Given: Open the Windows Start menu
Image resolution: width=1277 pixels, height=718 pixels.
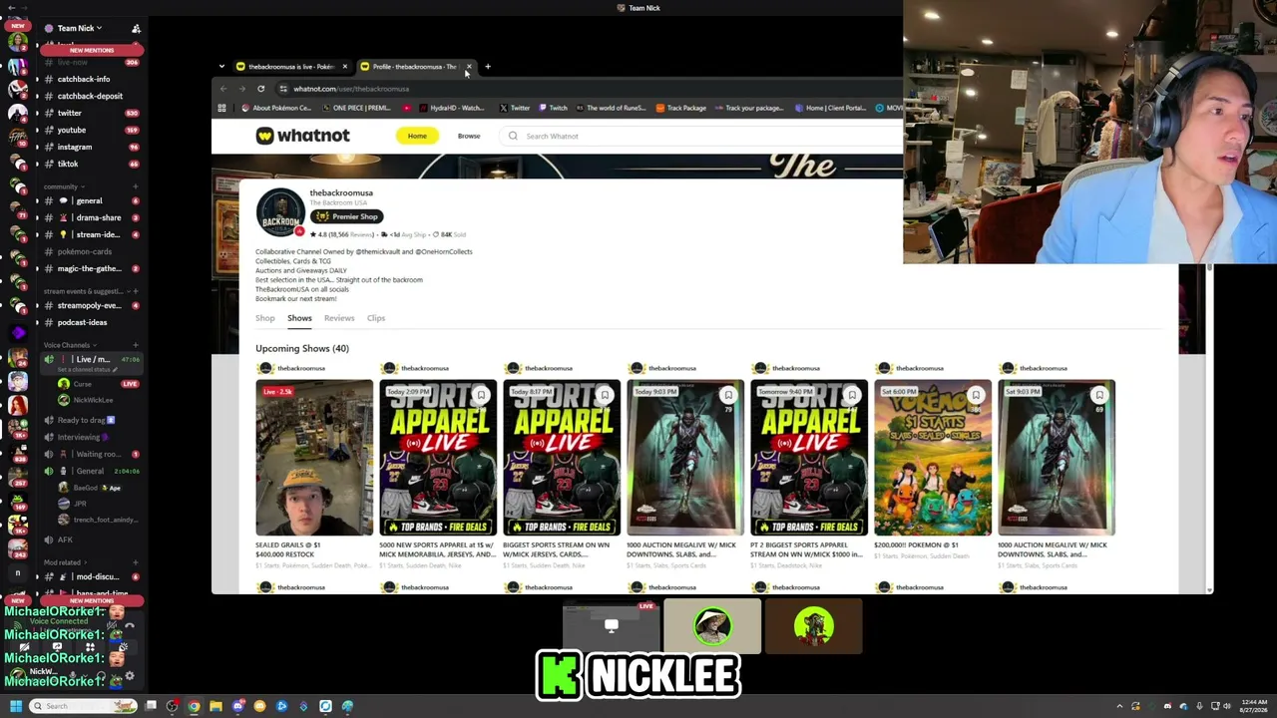Looking at the screenshot, I should (x=16, y=706).
